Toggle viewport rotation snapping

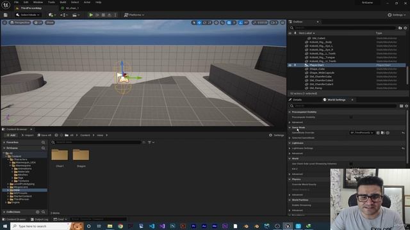(x=241, y=23)
